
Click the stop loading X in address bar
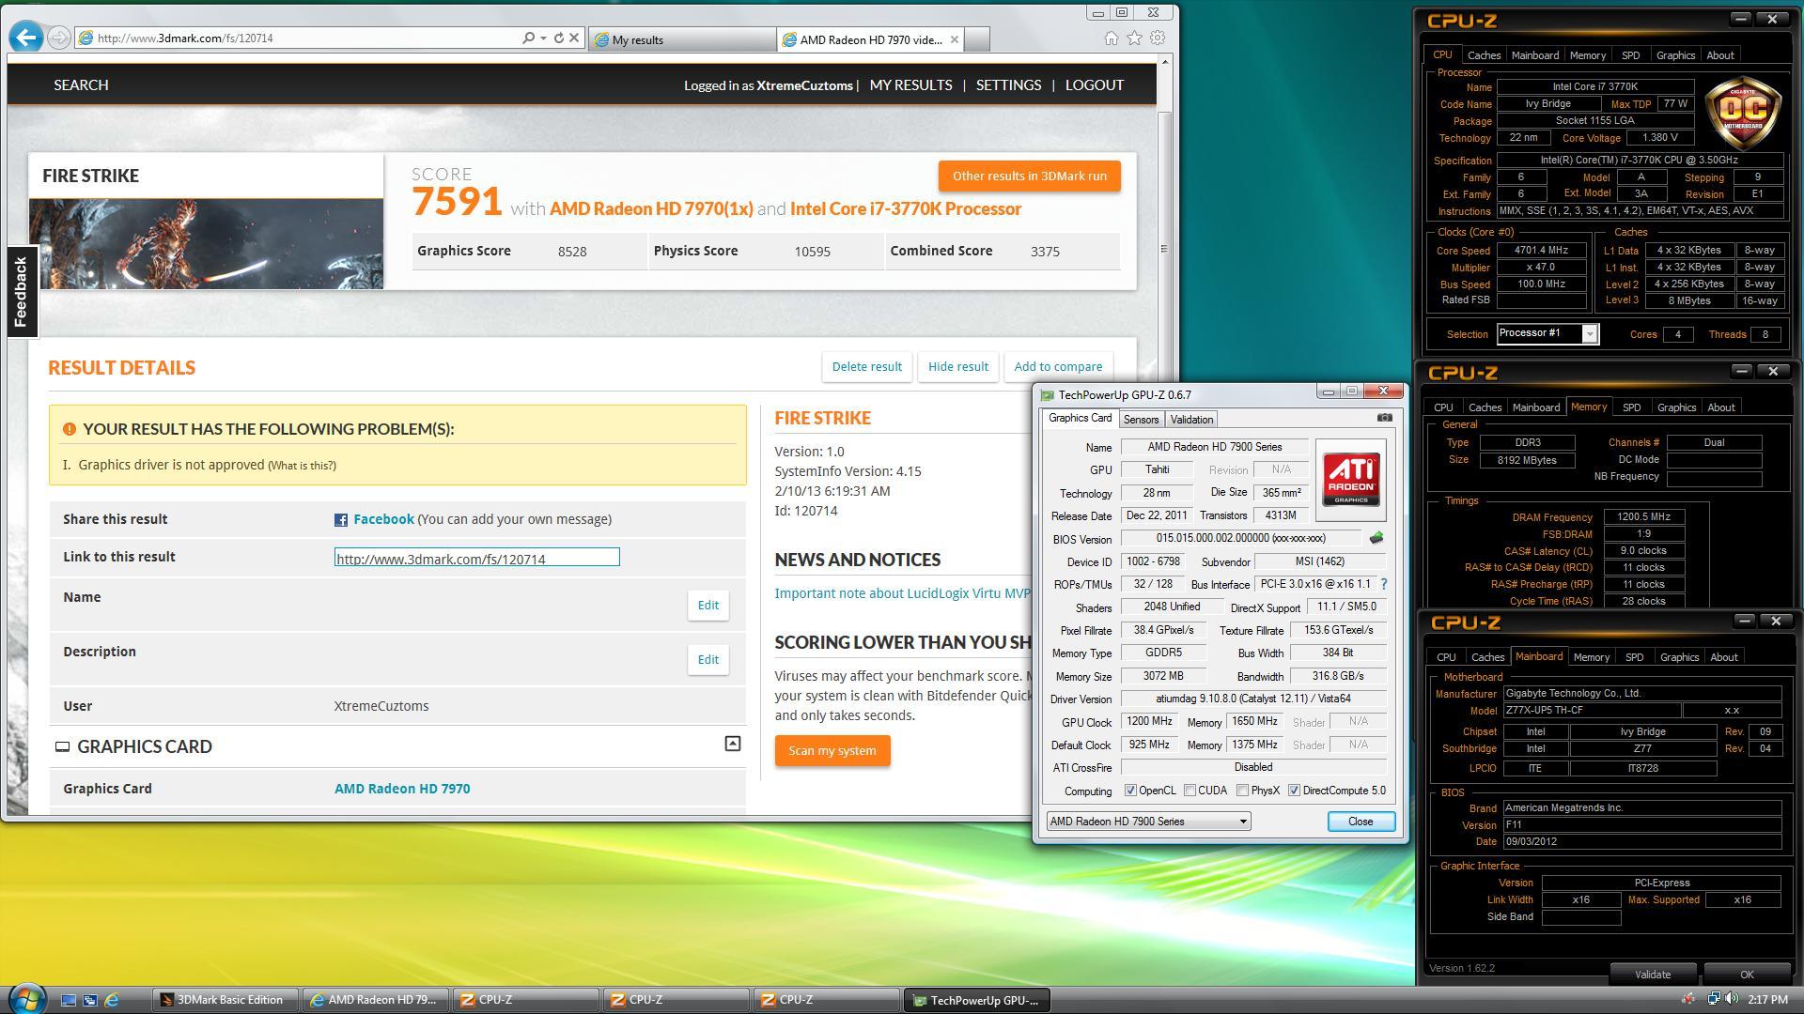[x=574, y=38]
